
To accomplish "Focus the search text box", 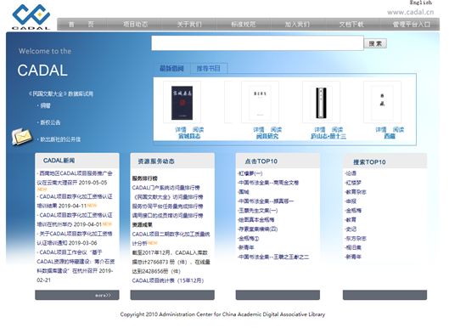I will pyautogui.click(x=257, y=43).
